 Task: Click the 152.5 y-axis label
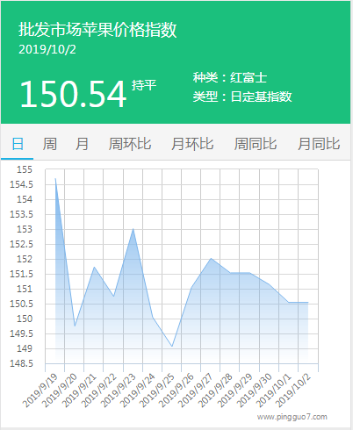tap(21, 244)
